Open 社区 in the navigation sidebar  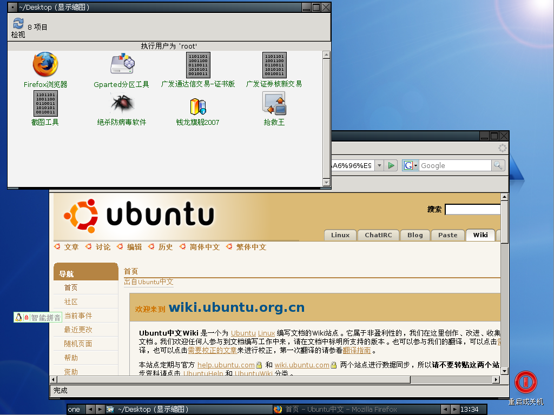71,302
